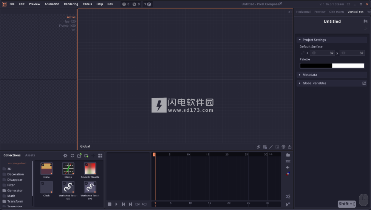Switch to the Assets tab
371x210 pixels.
click(30, 155)
